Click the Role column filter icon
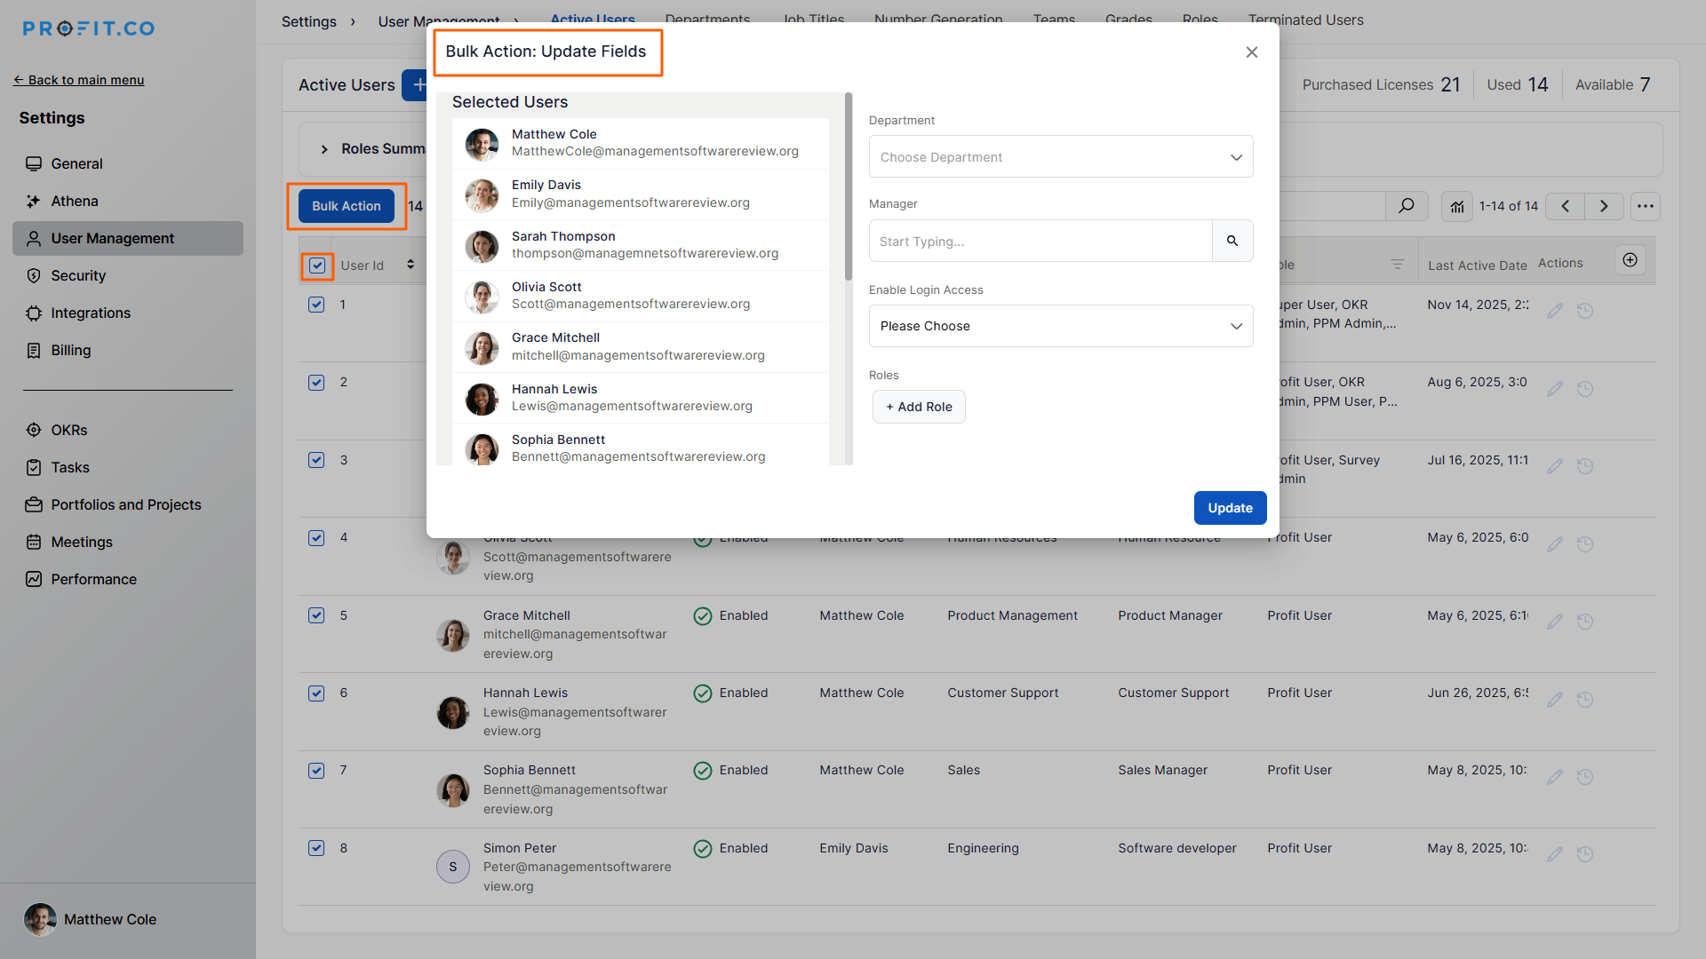 [x=1397, y=265]
